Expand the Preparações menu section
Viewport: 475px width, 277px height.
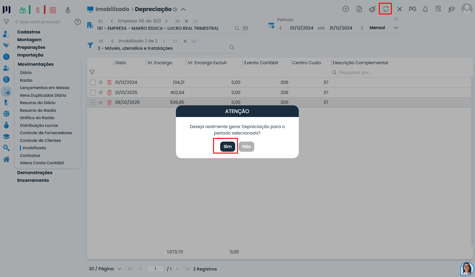(31, 47)
